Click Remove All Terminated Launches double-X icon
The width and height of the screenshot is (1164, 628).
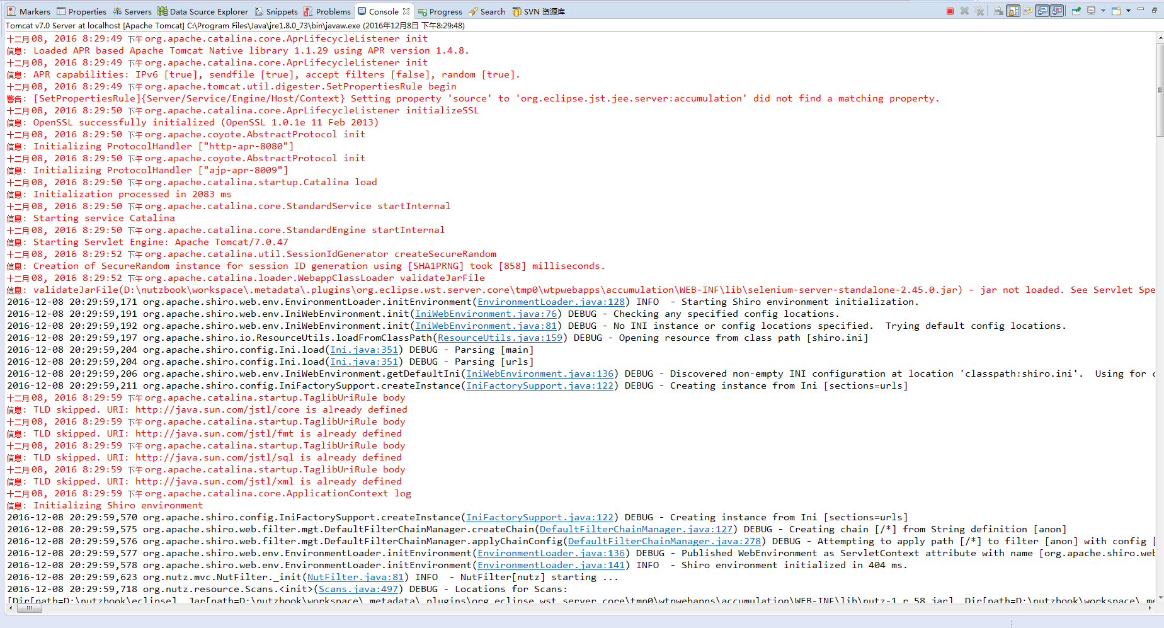(979, 11)
